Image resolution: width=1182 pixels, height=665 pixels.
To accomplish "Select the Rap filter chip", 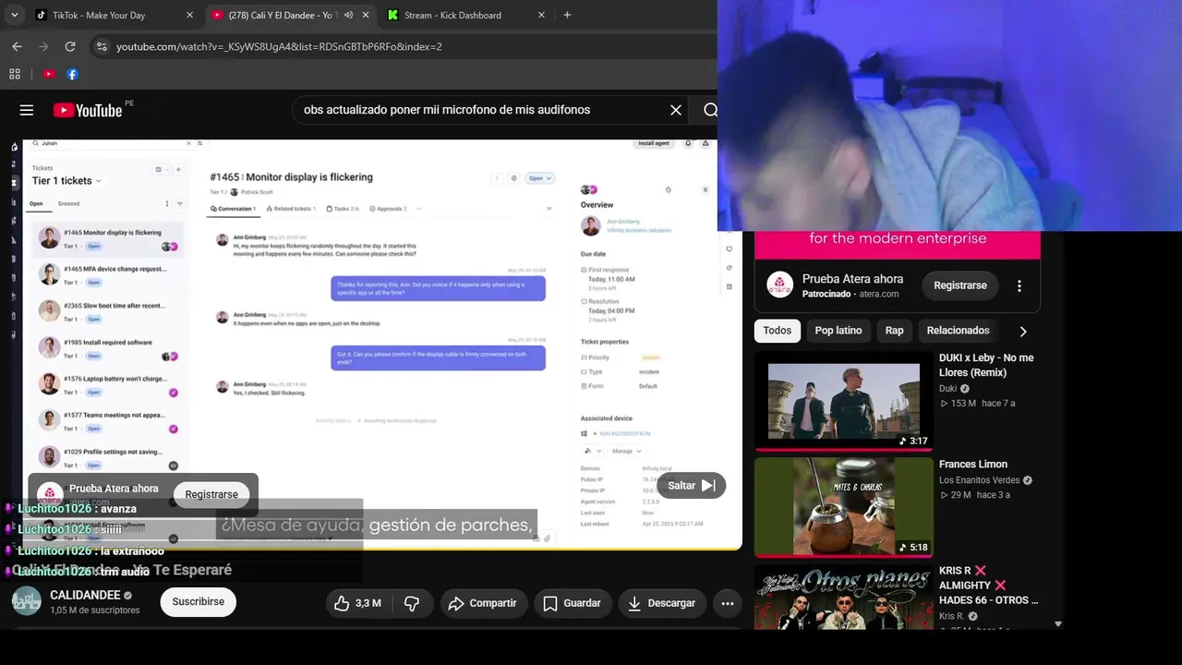I will point(894,331).
